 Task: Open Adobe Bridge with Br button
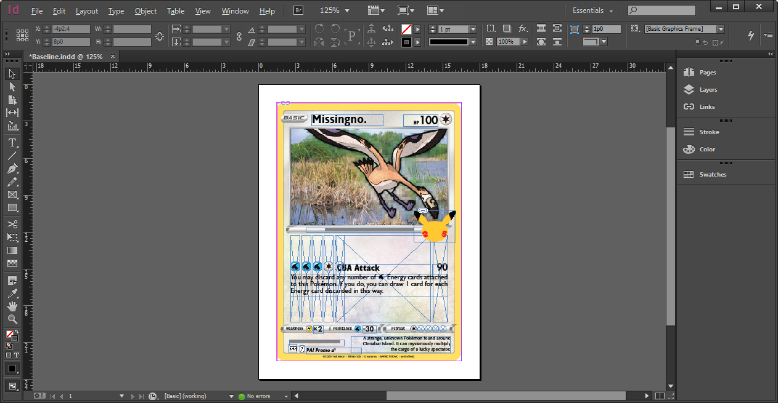tap(298, 10)
